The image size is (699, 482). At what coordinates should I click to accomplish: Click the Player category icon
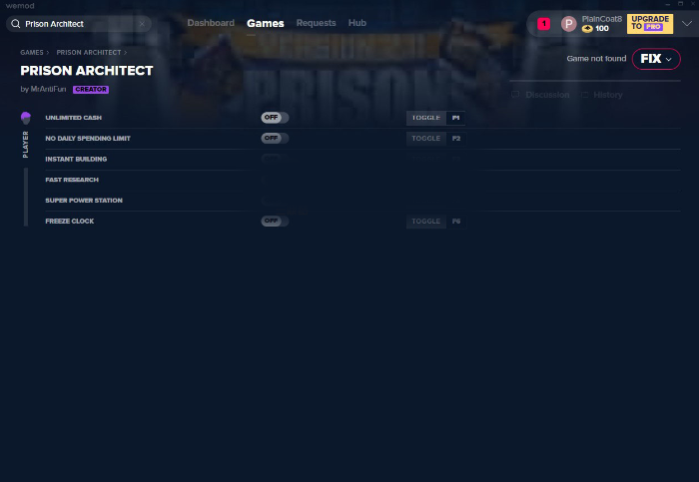click(x=26, y=118)
